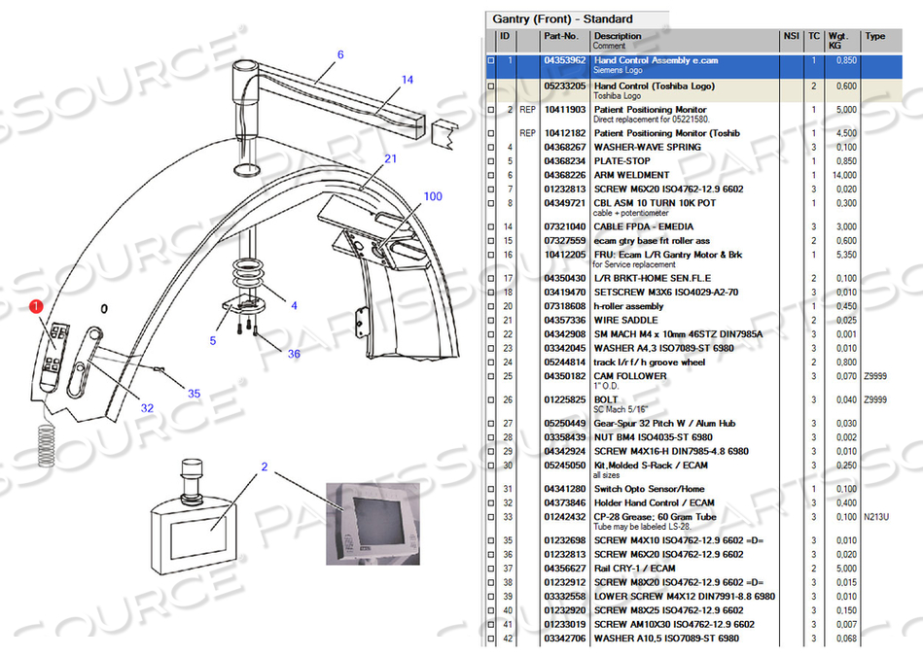Select the L/R BRKT-HOME SEN.FL.E row
This screenshot has height=657, width=923.
692,278
